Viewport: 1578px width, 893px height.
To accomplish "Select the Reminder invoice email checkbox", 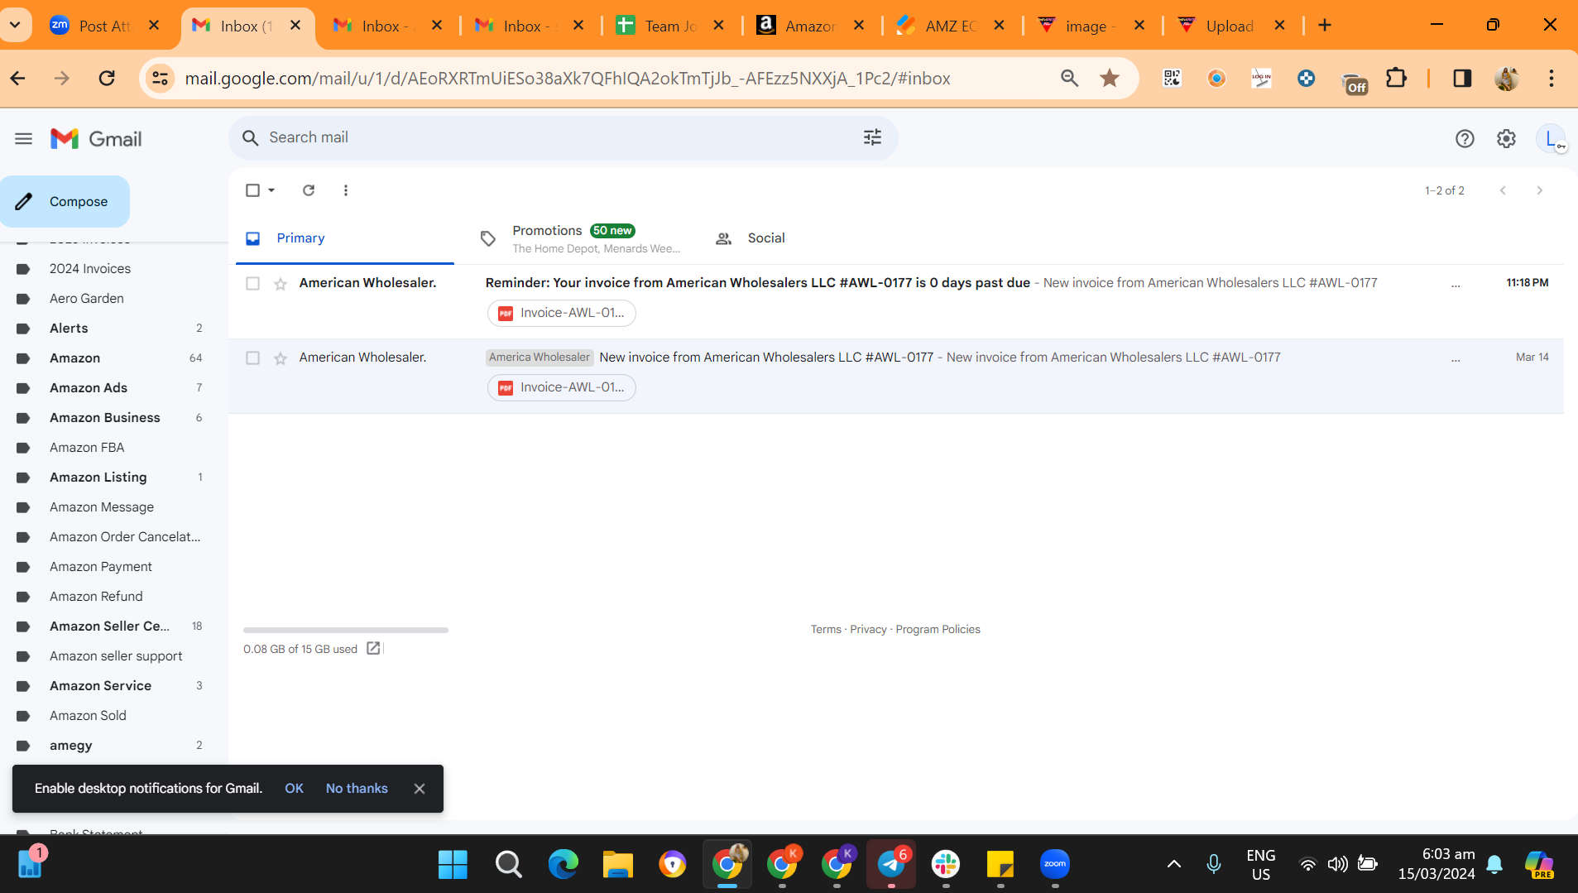I will (252, 283).
